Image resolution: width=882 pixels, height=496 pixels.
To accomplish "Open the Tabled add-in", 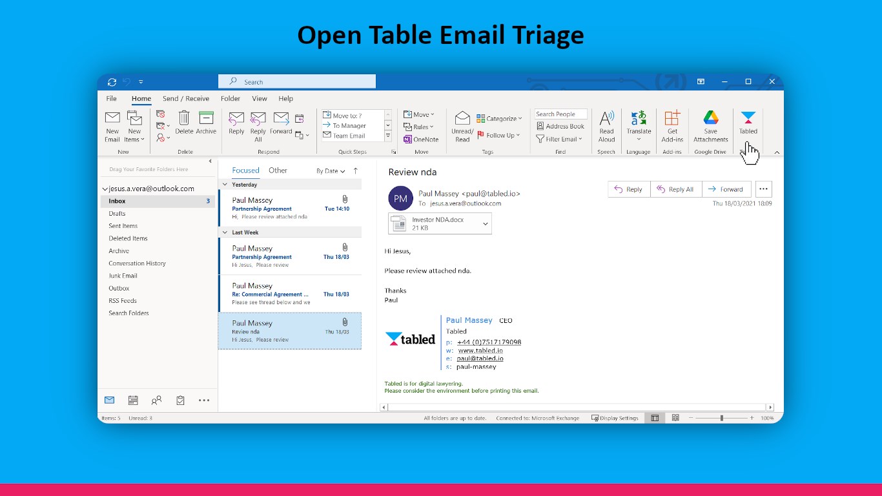I will [x=748, y=123].
